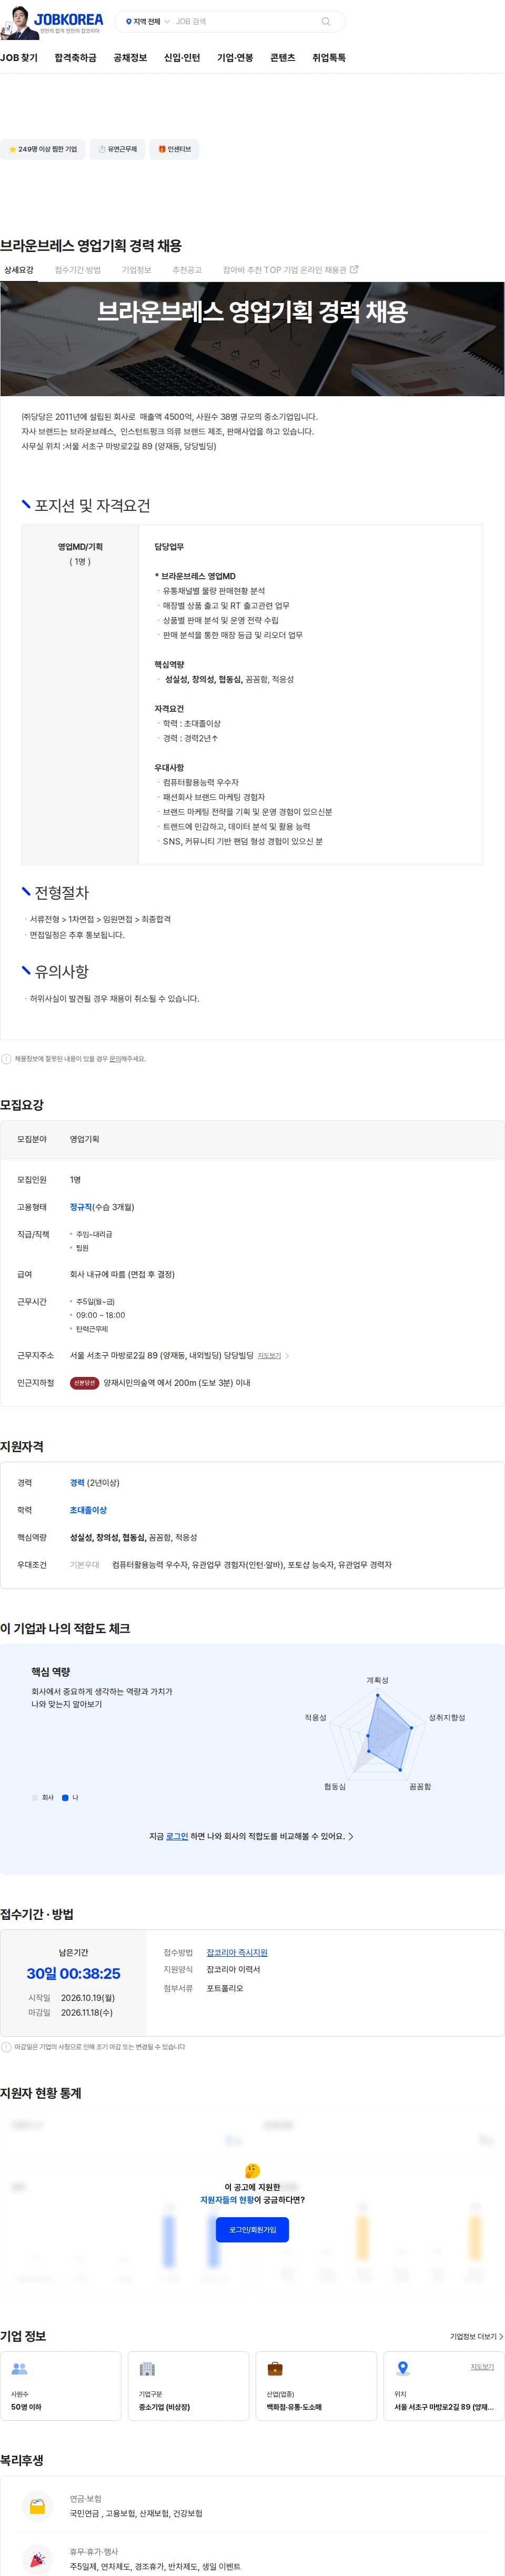Click the people icon in the 사원수 card
This screenshot has height=2576, width=505.
point(19,2368)
